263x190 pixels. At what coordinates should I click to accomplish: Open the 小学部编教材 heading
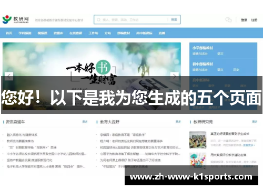point(203,48)
